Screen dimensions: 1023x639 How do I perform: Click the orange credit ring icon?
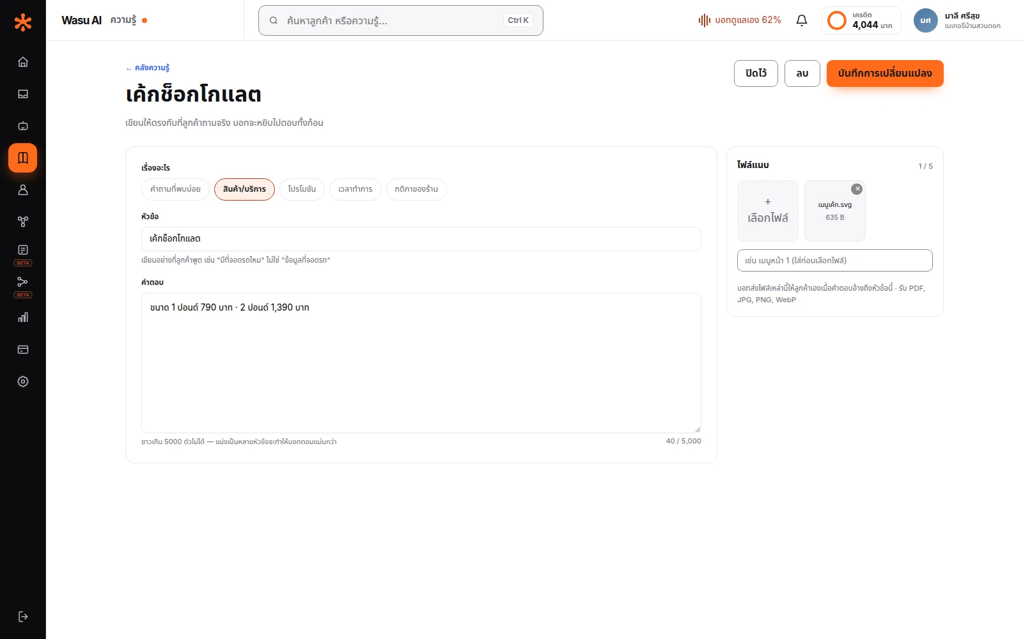click(x=837, y=20)
